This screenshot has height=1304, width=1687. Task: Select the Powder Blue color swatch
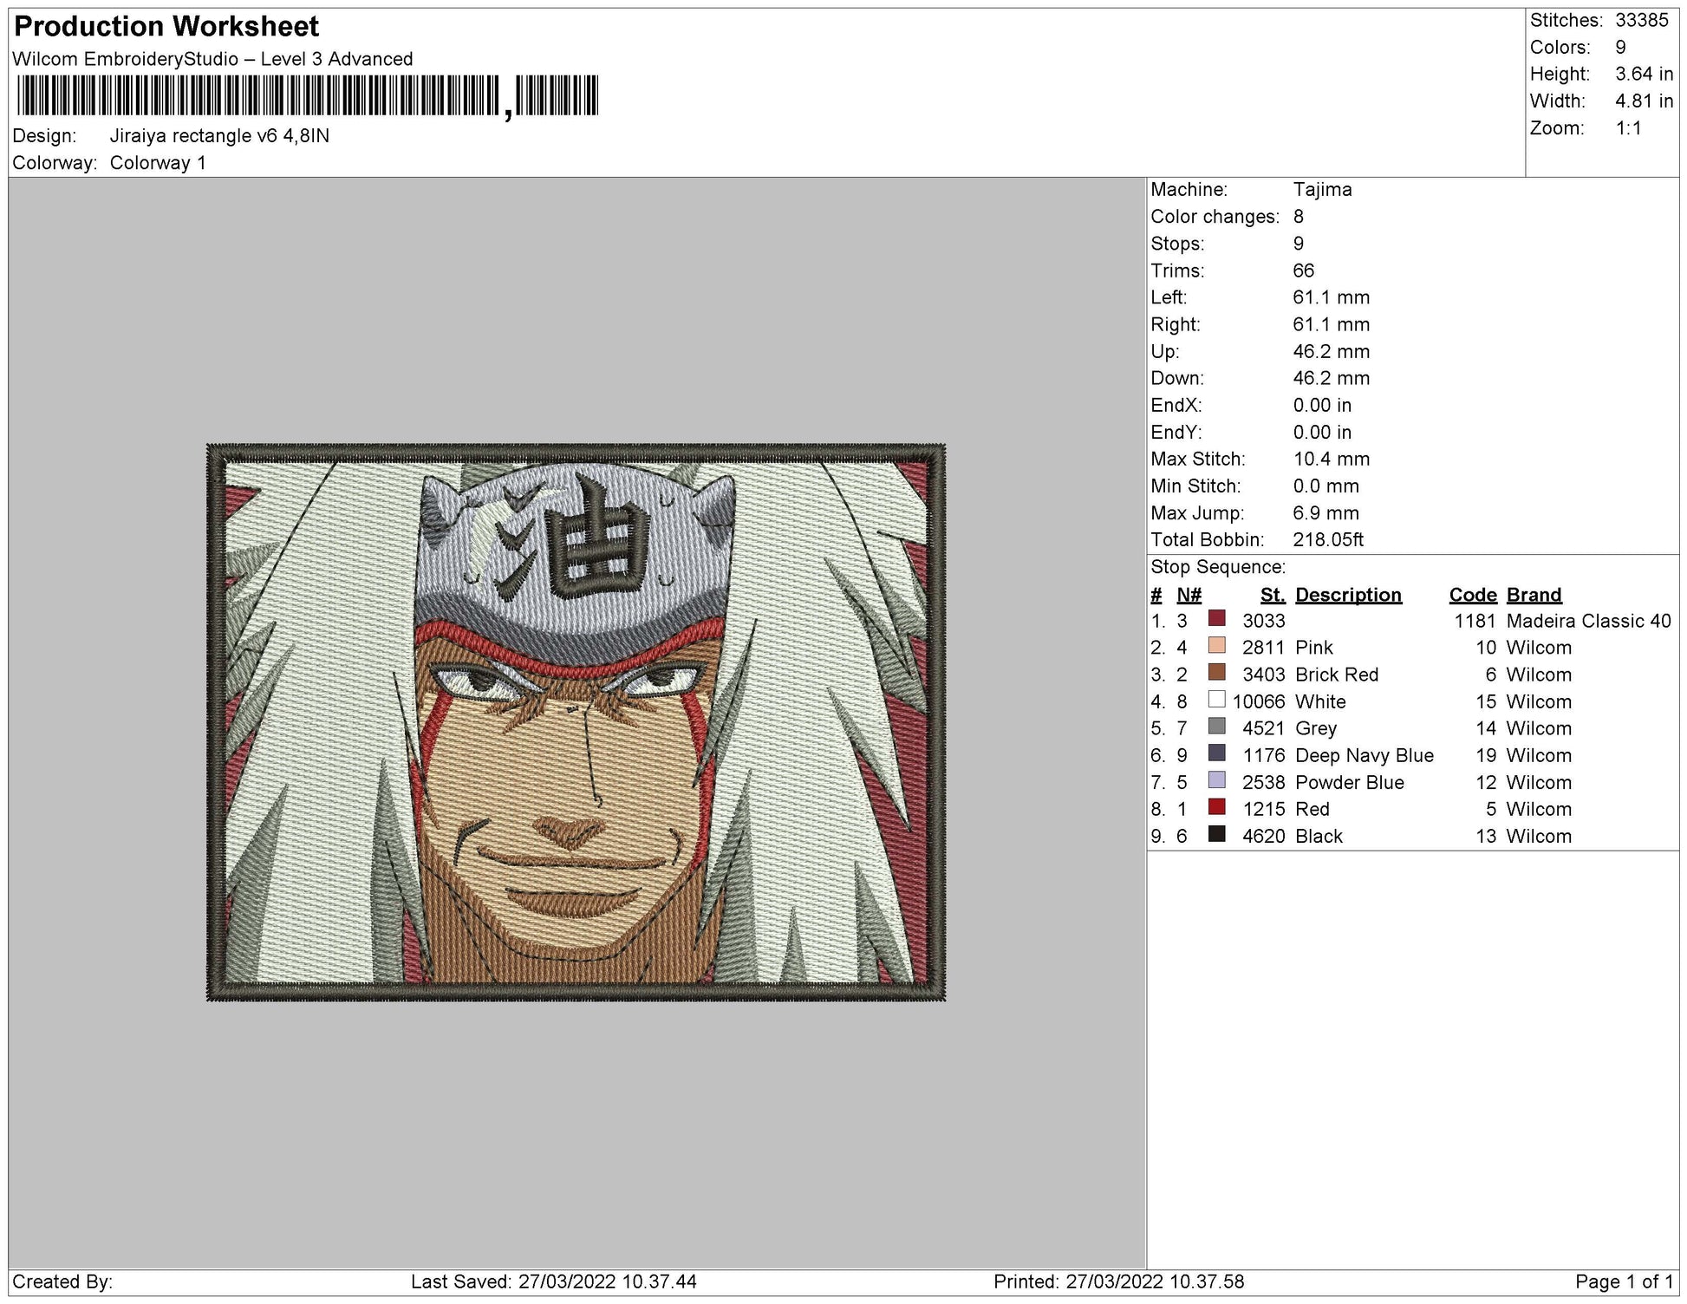pyautogui.click(x=1216, y=780)
